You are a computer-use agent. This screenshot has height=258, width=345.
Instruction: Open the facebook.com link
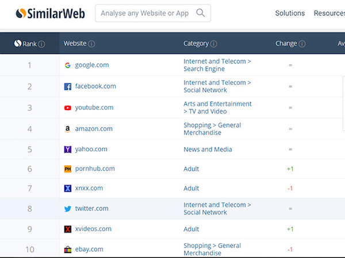(x=95, y=86)
